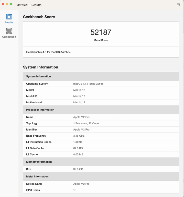Viewport: 184px width, 197px height.
Task: Click the red close window button
Action: tap(3, 4)
